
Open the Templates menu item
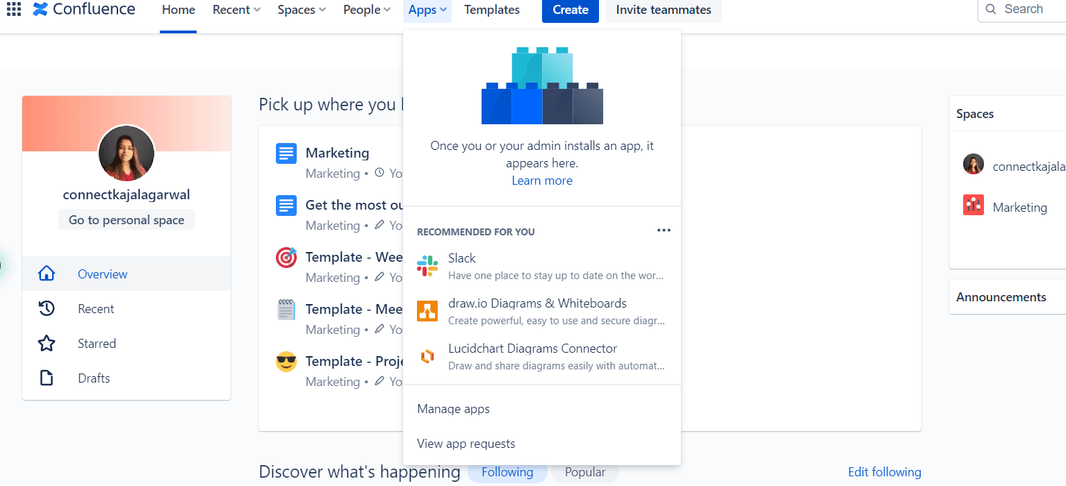coord(492,10)
